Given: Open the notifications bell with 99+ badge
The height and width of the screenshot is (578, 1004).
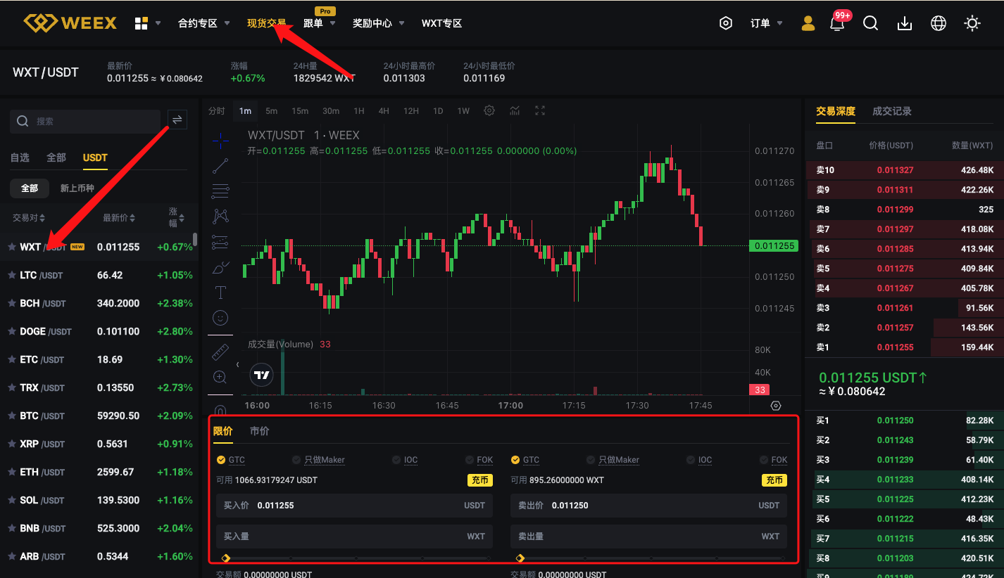Looking at the screenshot, I should (837, 23).
